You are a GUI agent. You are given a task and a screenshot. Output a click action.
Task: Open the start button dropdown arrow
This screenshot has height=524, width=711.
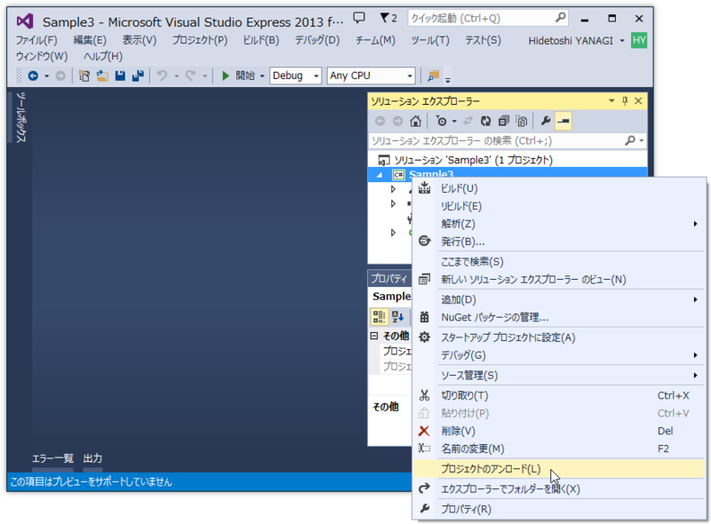262,76
